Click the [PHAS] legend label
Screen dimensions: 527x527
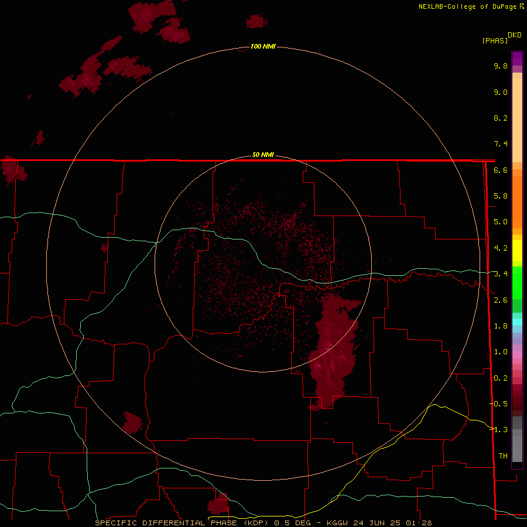tap(495, 40)
